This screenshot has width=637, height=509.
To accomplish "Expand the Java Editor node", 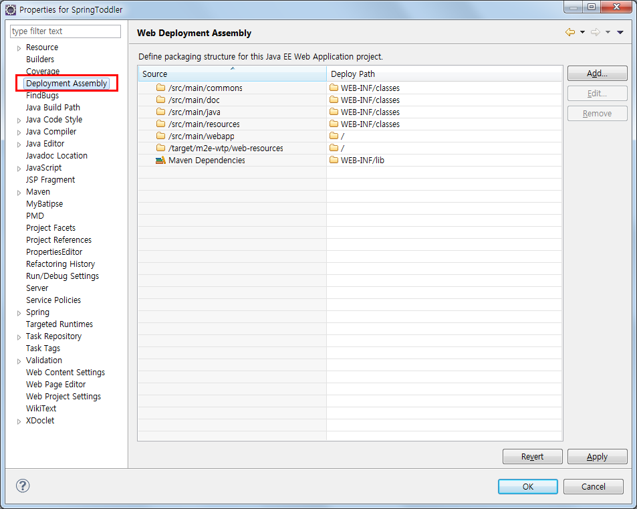I will point(19,144).
